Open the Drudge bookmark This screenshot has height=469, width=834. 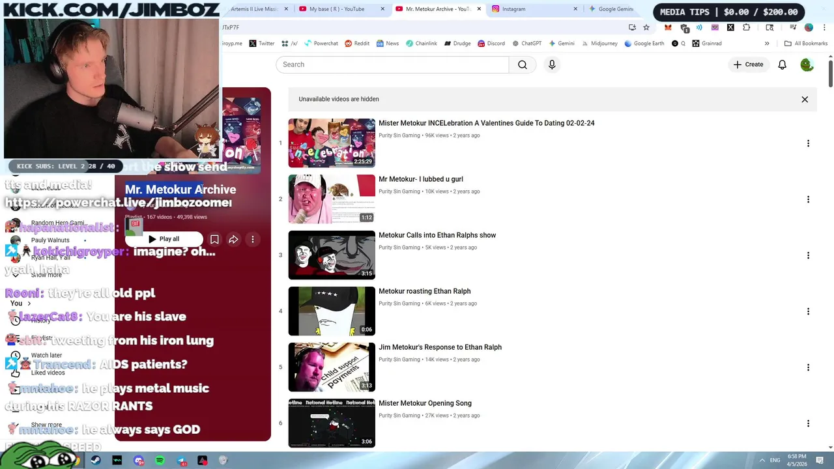(457, 44)
